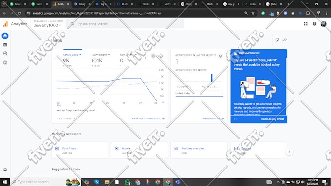Open the Last 7 days date range dropdown
The width and height of the screenshot is (331, 186).
coord(66,118)
